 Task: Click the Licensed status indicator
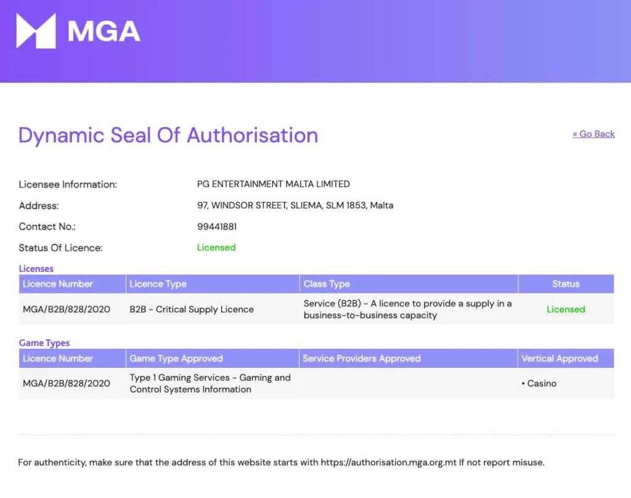(x=216, y=247)
